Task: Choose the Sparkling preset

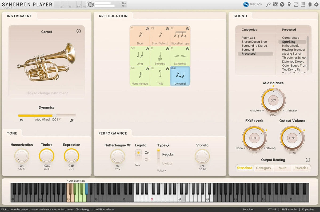Action: click(x=292, y=42)
